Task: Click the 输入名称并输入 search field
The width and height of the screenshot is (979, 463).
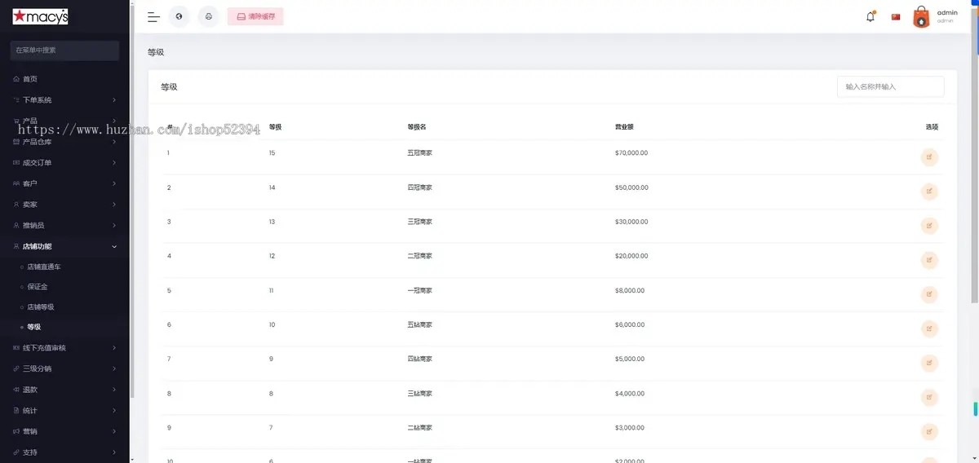Action: coord(890,86)
